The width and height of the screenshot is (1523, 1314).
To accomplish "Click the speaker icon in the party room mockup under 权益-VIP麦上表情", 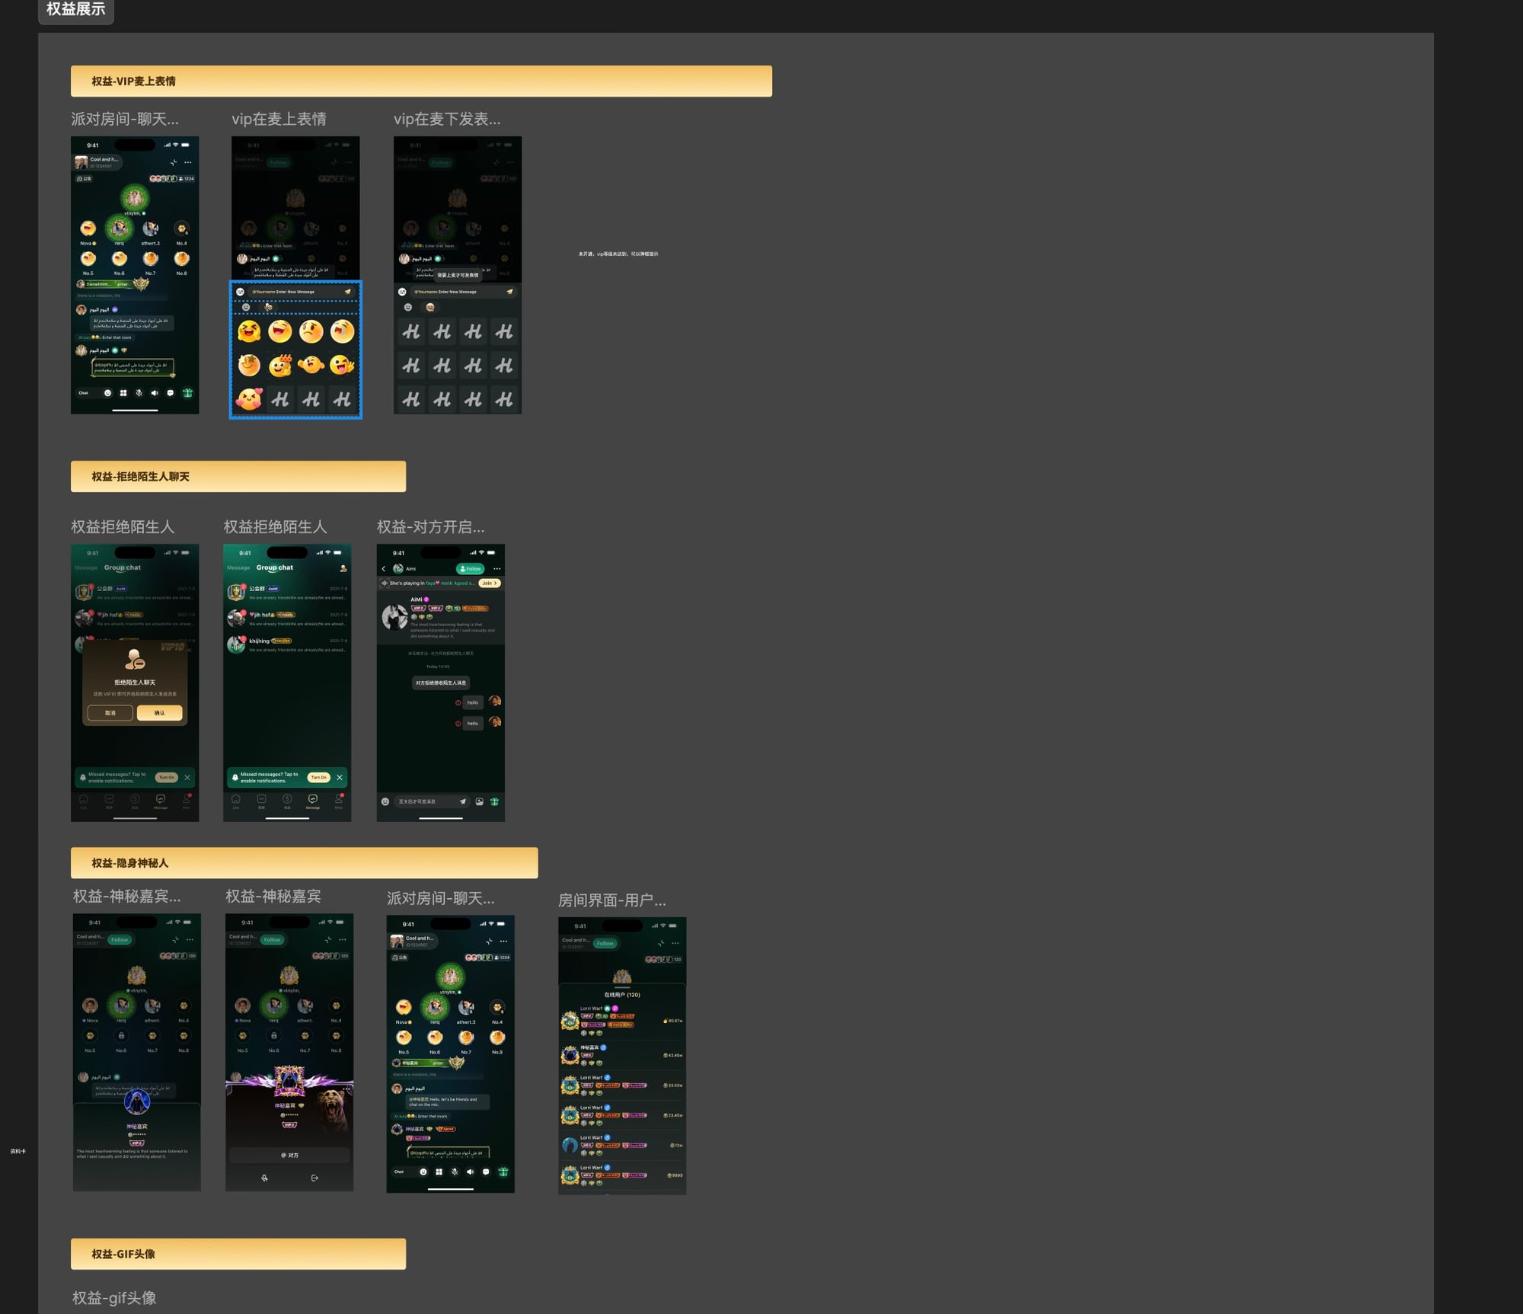I will (x=155, y=393).
